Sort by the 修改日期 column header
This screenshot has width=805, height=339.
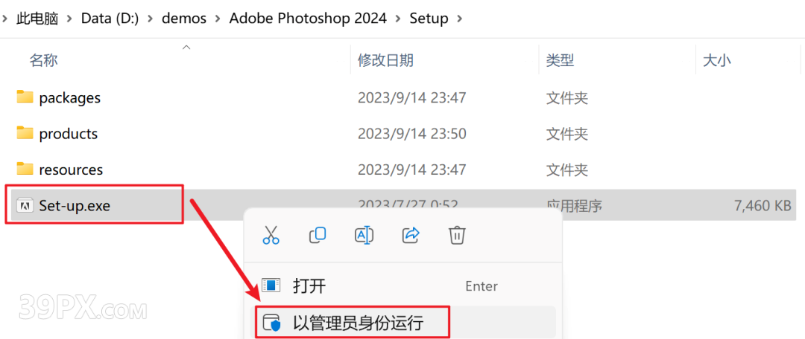(x=385, y=60)
